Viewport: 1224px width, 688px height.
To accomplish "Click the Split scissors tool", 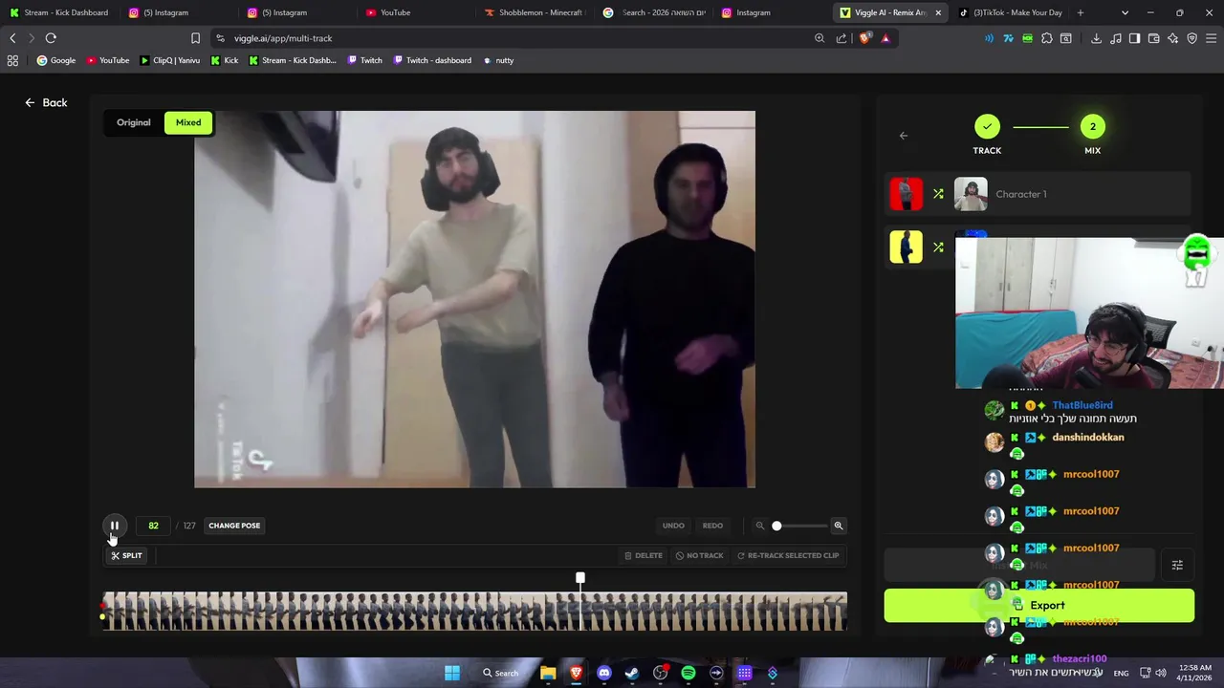I will pos(126,555).
